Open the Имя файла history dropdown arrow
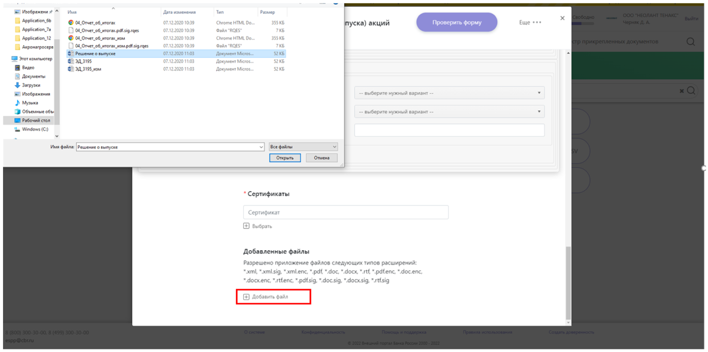708x352 pixels. [261, 147]
